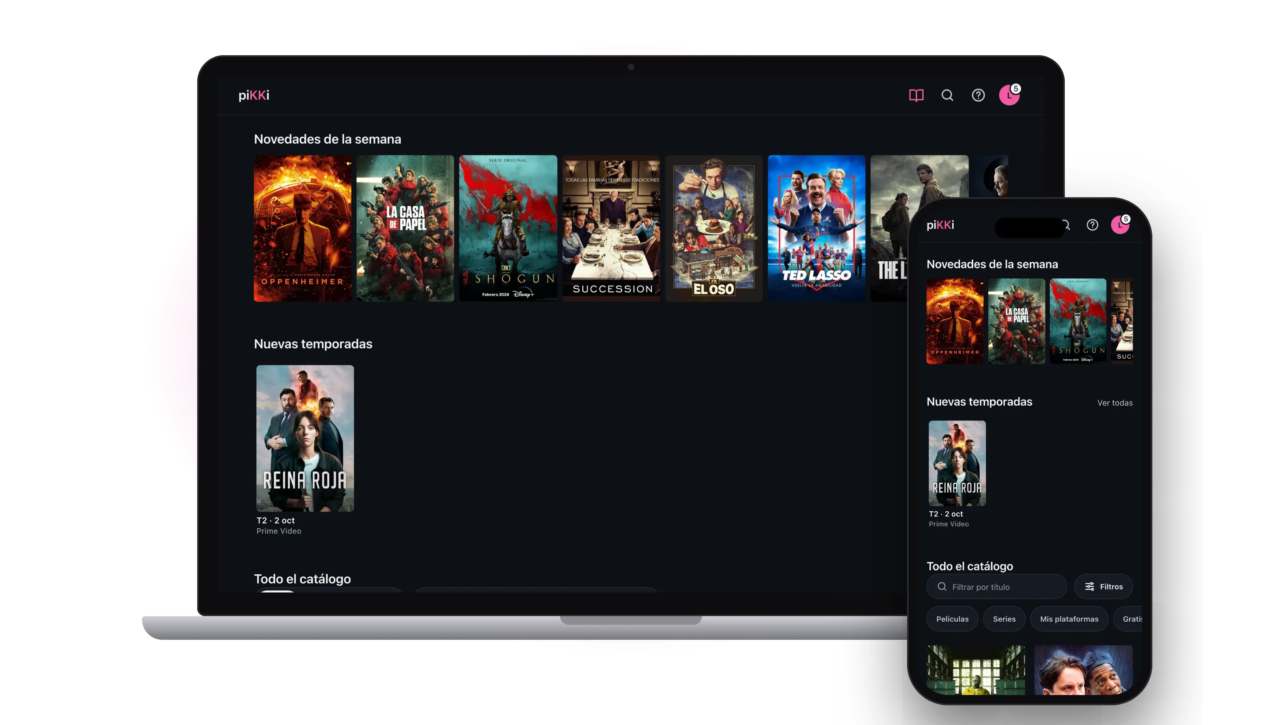The image size is (1262, 725).
Task: Select the Películas filter chip
Action: coord(952,619)
